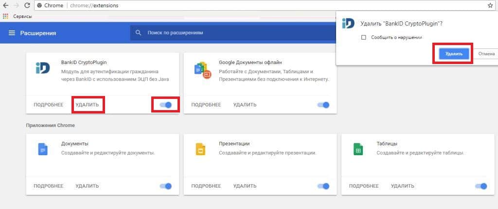Click the search magnifier icon
The image size is (498, 209).
[138, 32]
